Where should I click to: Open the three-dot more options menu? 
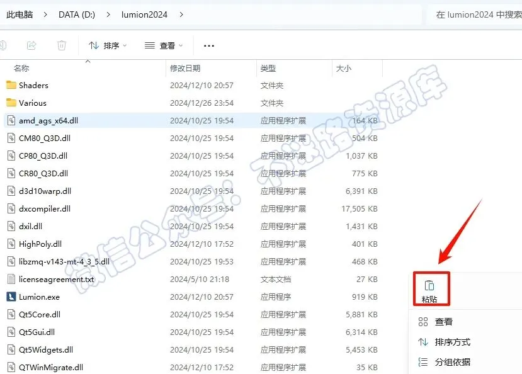208,45
